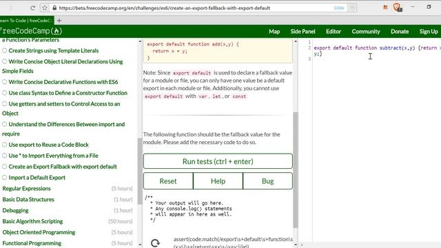The width and height of the screenshot is (441, 248).
Task: Expand the Functional Programming section
Action: click(32, 243)
